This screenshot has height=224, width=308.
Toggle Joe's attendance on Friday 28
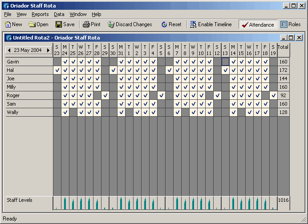coord(97,79)
